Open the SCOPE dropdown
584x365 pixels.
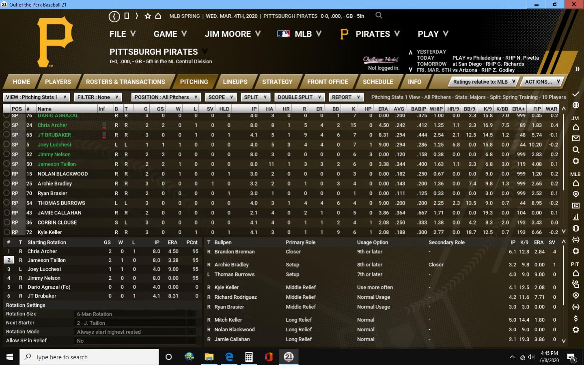coord(221,97)
